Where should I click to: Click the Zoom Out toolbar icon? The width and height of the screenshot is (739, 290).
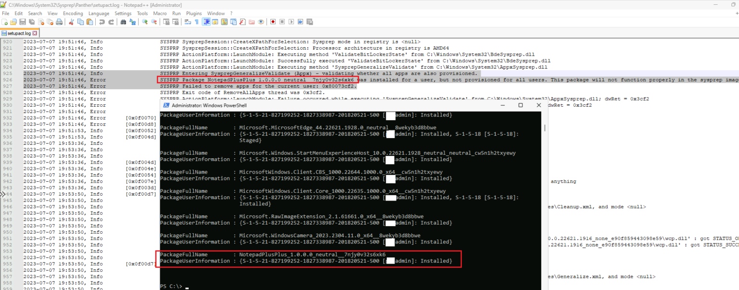pos(154,22)
